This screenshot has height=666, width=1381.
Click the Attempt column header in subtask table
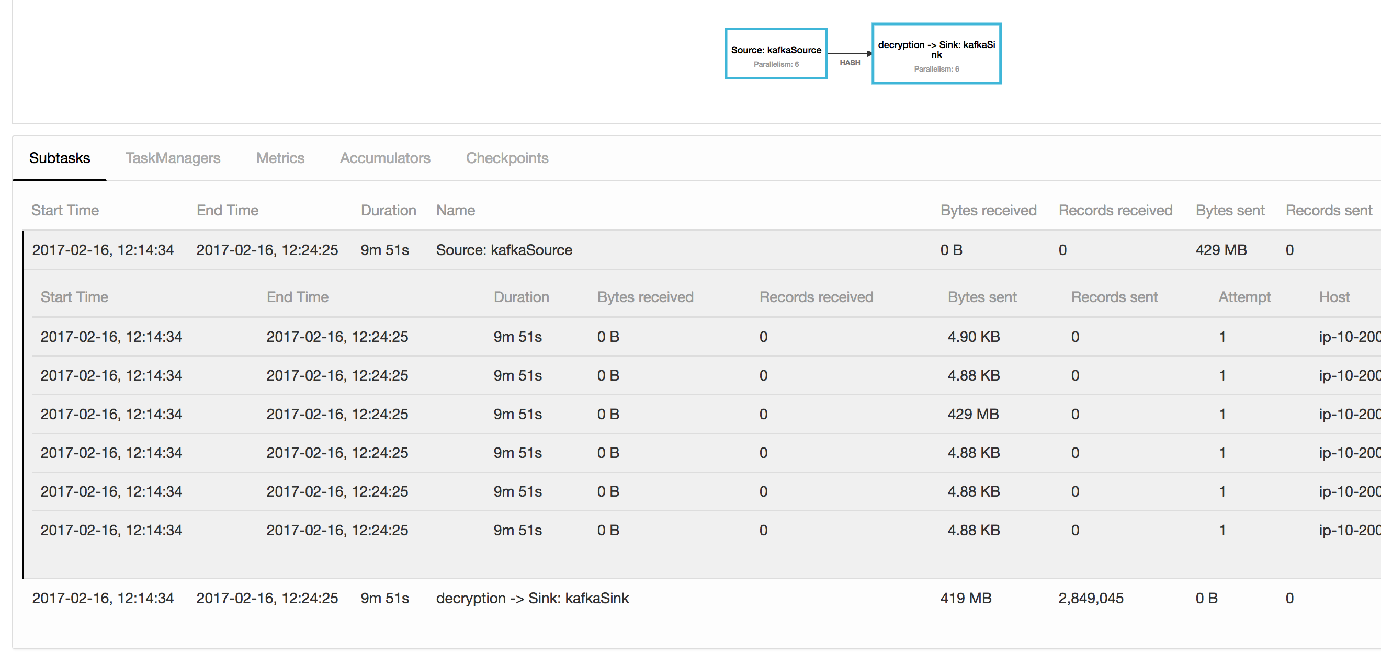tap(1244, 297)
